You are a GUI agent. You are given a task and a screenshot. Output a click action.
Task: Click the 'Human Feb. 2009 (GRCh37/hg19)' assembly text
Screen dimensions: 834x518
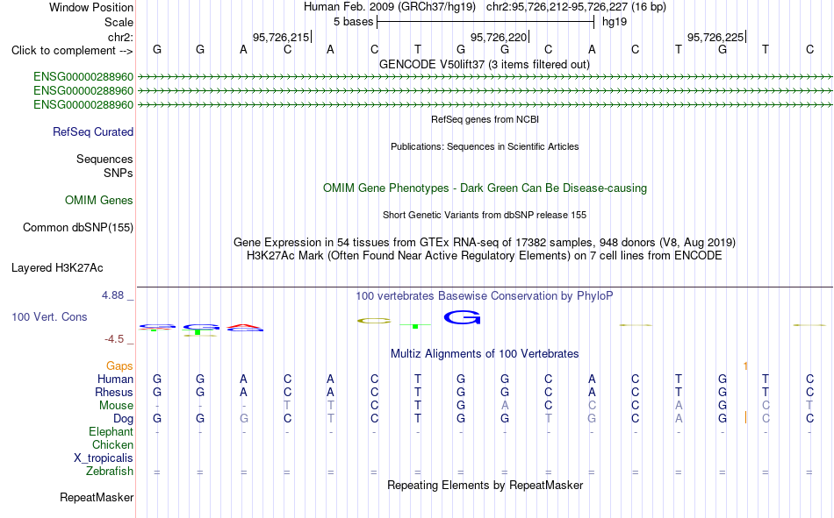[x=391, y=7]
